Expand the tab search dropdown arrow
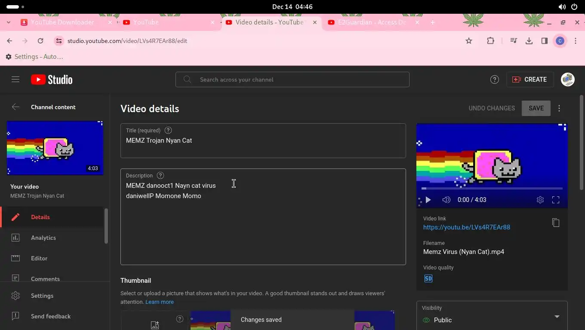 click(9, 22)
